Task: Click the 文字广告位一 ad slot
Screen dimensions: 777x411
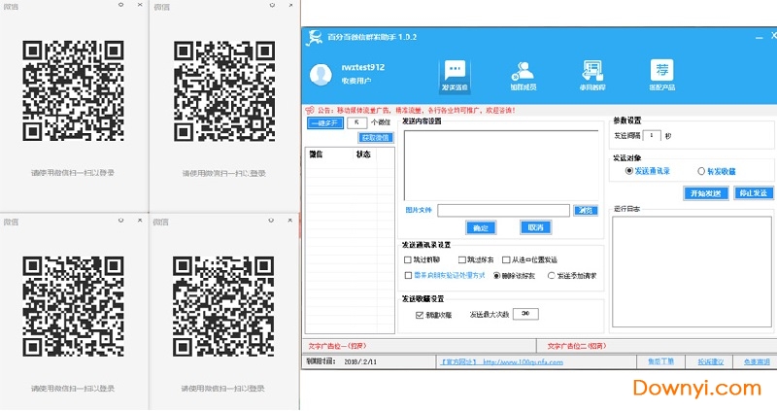Action: tap(337, 346)
